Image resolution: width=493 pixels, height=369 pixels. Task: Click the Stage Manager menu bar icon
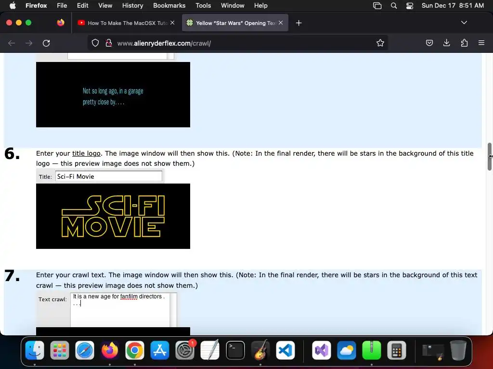pyautogui.click(x=377, y=6)
